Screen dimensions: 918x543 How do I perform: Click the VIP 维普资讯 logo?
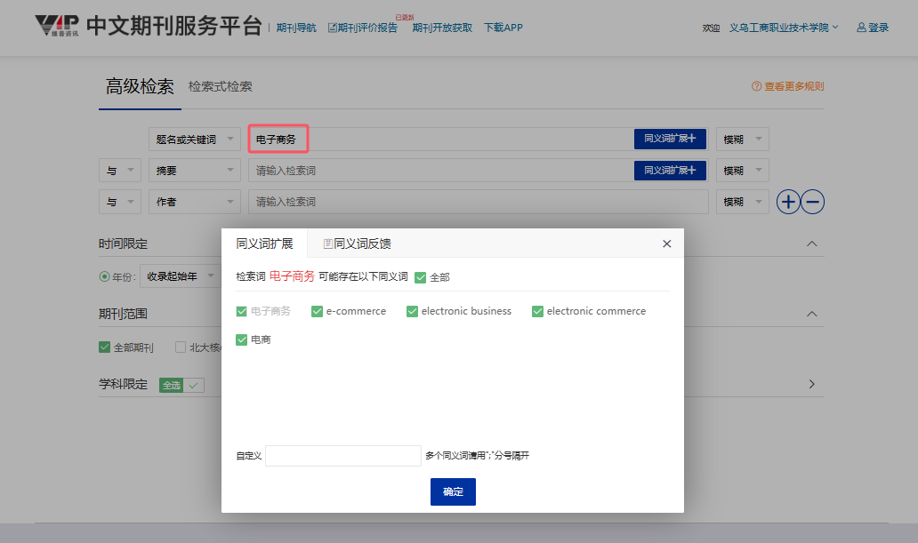(56, 26)
